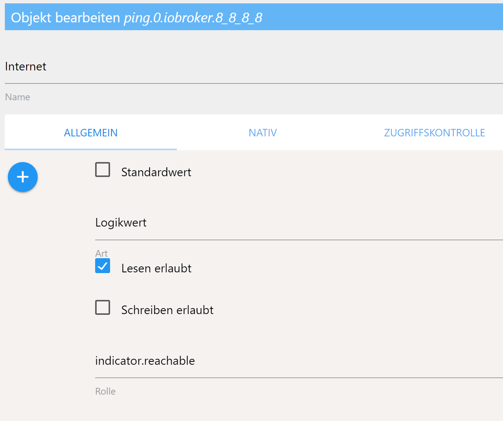Click the Standardwert label text
Screen dimensions: 503x421
pyautogui.click(x=156, y=172)
